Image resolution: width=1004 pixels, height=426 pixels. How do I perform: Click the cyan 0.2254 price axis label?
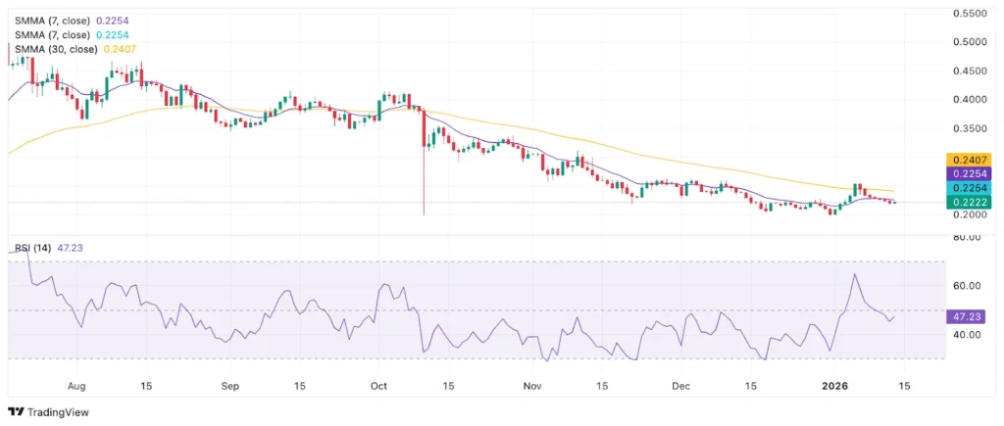tap(968, 187)
